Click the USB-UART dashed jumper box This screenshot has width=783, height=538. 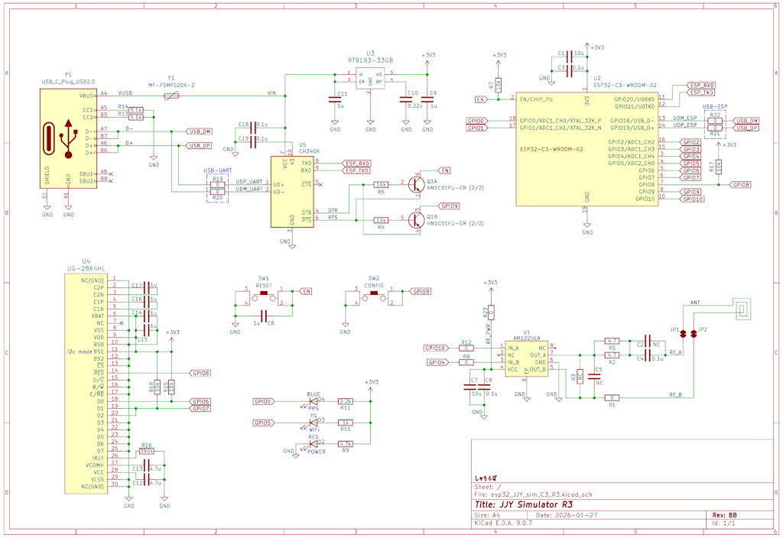pyautogui.click(x=217, y=188)
